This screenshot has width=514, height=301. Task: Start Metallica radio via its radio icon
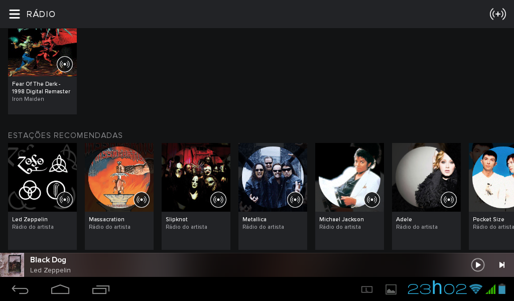pos(295,200)
